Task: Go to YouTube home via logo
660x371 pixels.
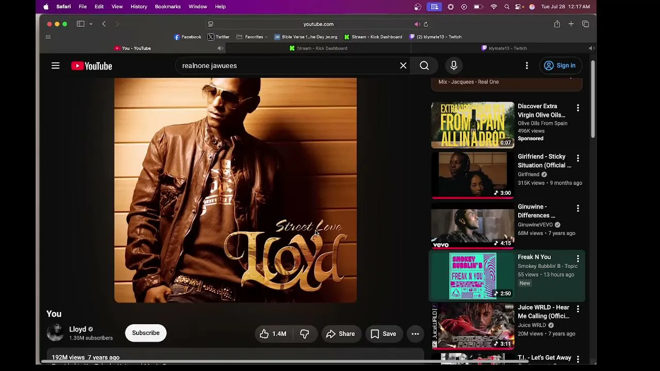Action: [92, 66]
